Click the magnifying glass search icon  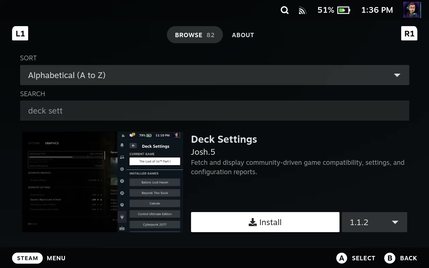(285, 10)
